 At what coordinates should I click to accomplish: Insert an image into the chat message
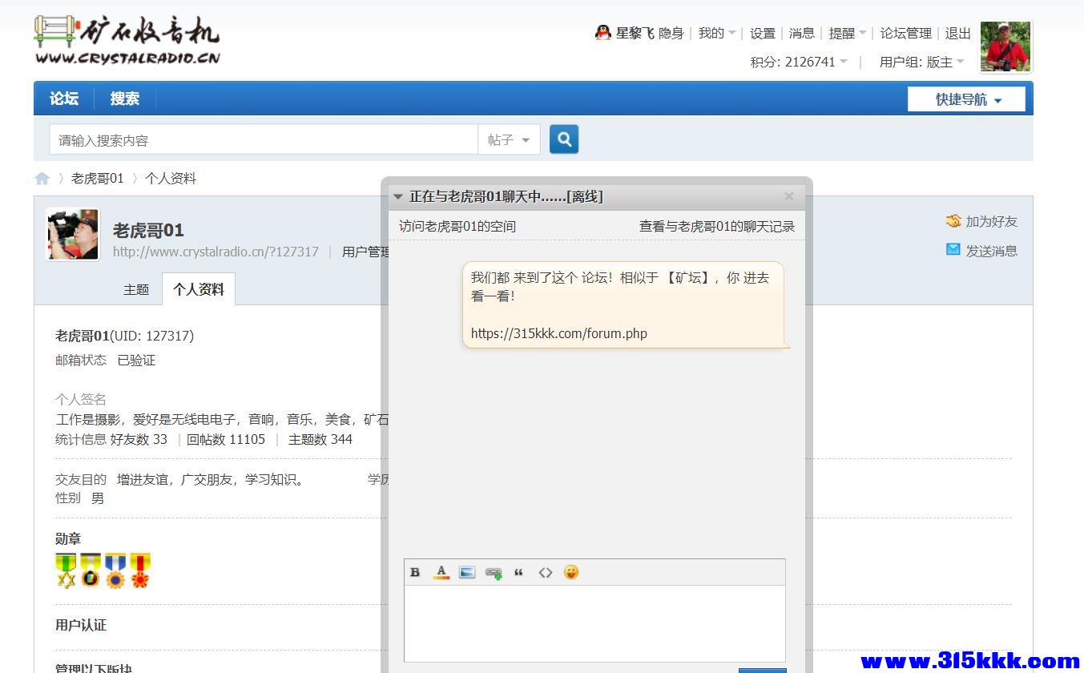pos(467,572)
